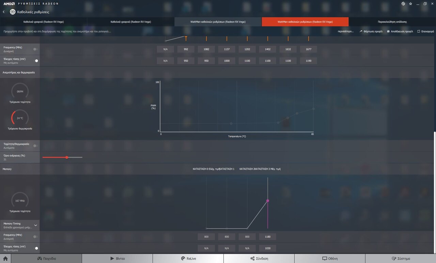This screenshot has width=436, height=263.
Task: Click the περισσότερα... link
Action: tap(345, 31)
